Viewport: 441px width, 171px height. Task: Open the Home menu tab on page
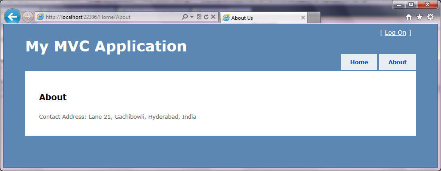(x=359, y=62)
